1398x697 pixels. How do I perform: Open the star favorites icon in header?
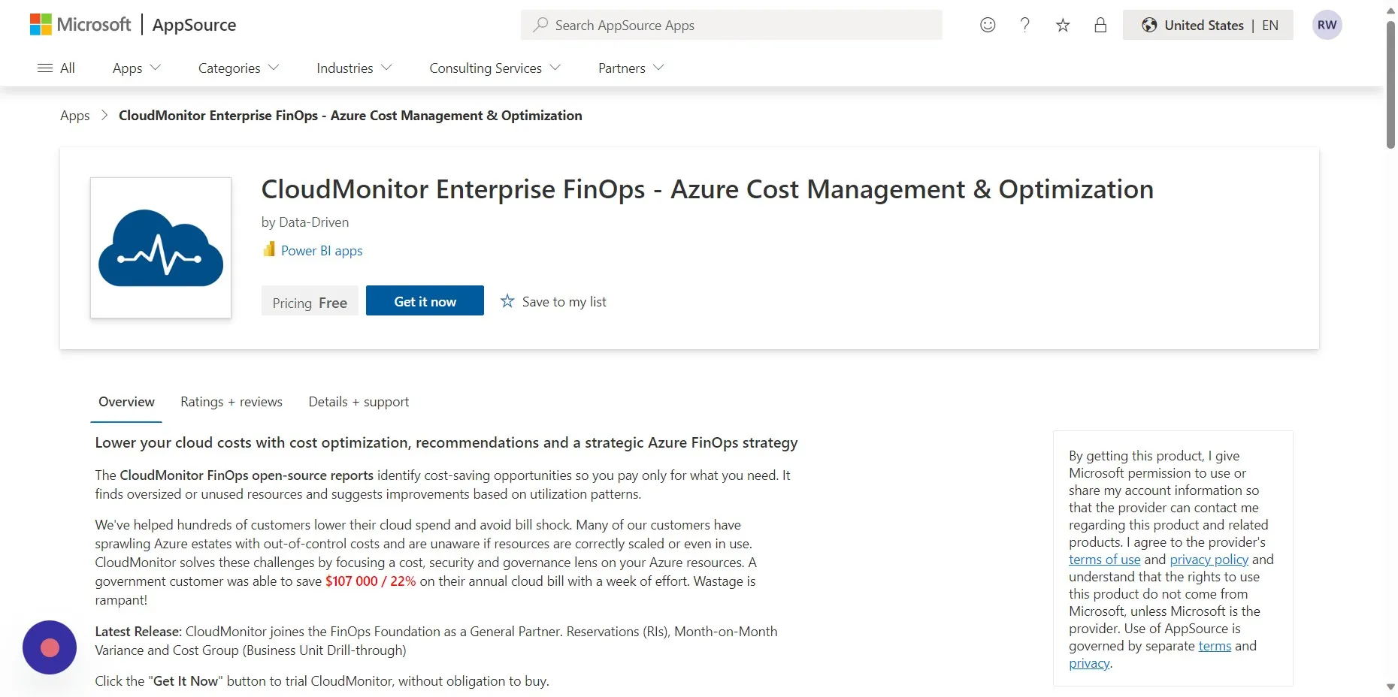click(x=1063, y=26)
